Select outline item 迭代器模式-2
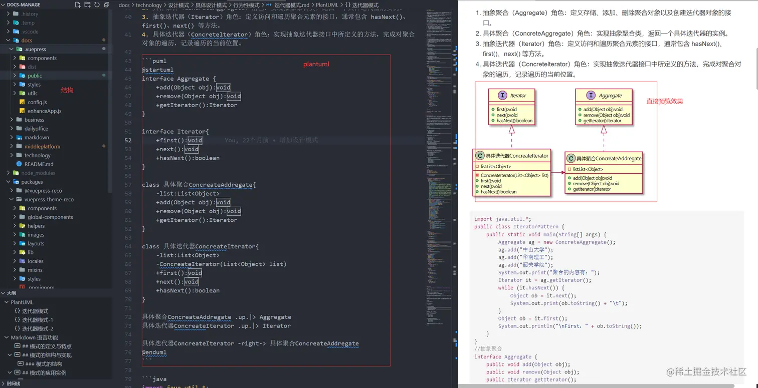758x388 pixels. coord(38,328)
